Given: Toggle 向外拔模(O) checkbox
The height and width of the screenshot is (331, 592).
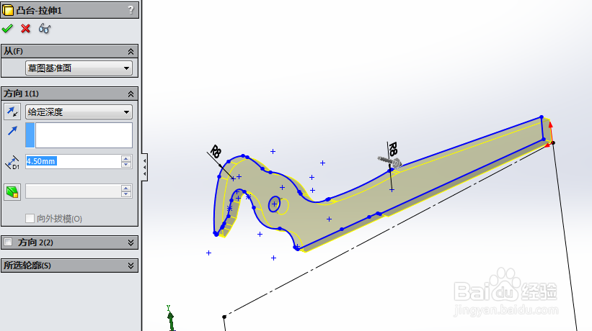Looking at the screenshot, I should (30, 219).
